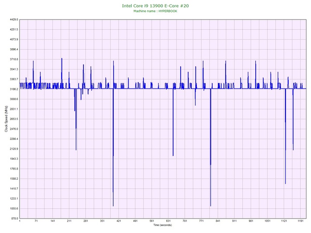
Task: Select the 1943.3 y-axis value
Action: [14, 159]
